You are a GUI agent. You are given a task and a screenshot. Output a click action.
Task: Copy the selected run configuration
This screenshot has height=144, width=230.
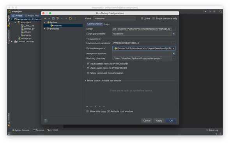(53, 18)
